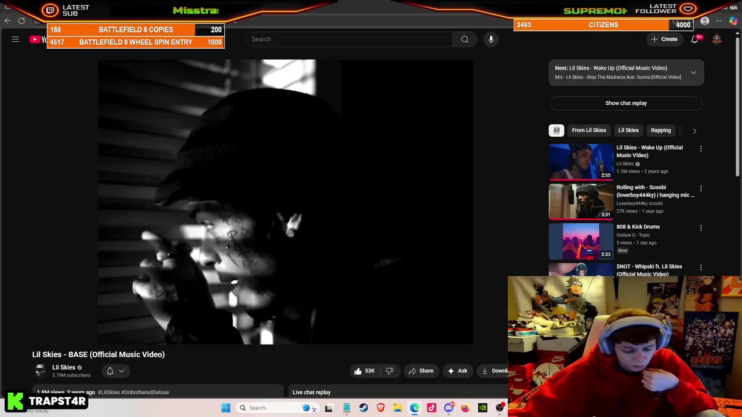Click the video title Lil Skies - BASE
Image resolution: width=742 pixels, height=417 pixels.
99,354
